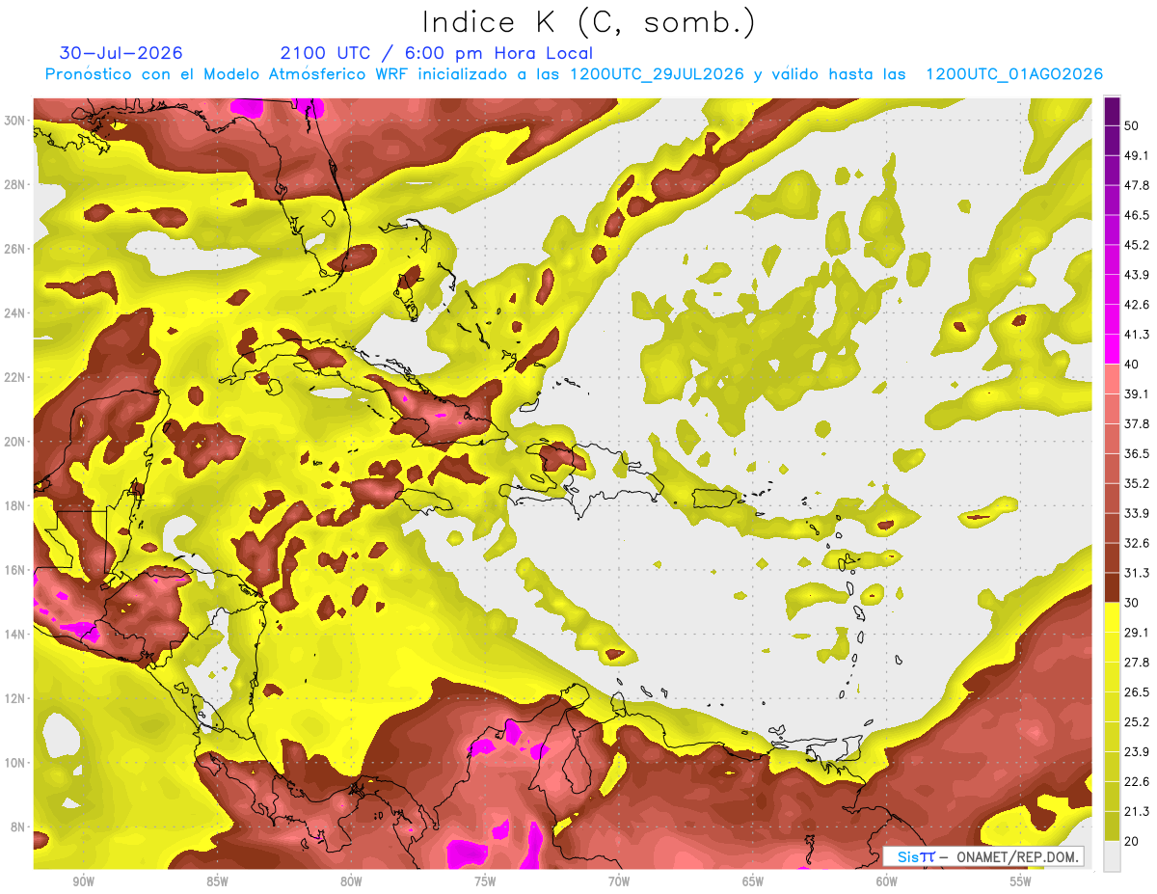Click the colorbar value 29.1
1157x894 pixels.
1137,632
